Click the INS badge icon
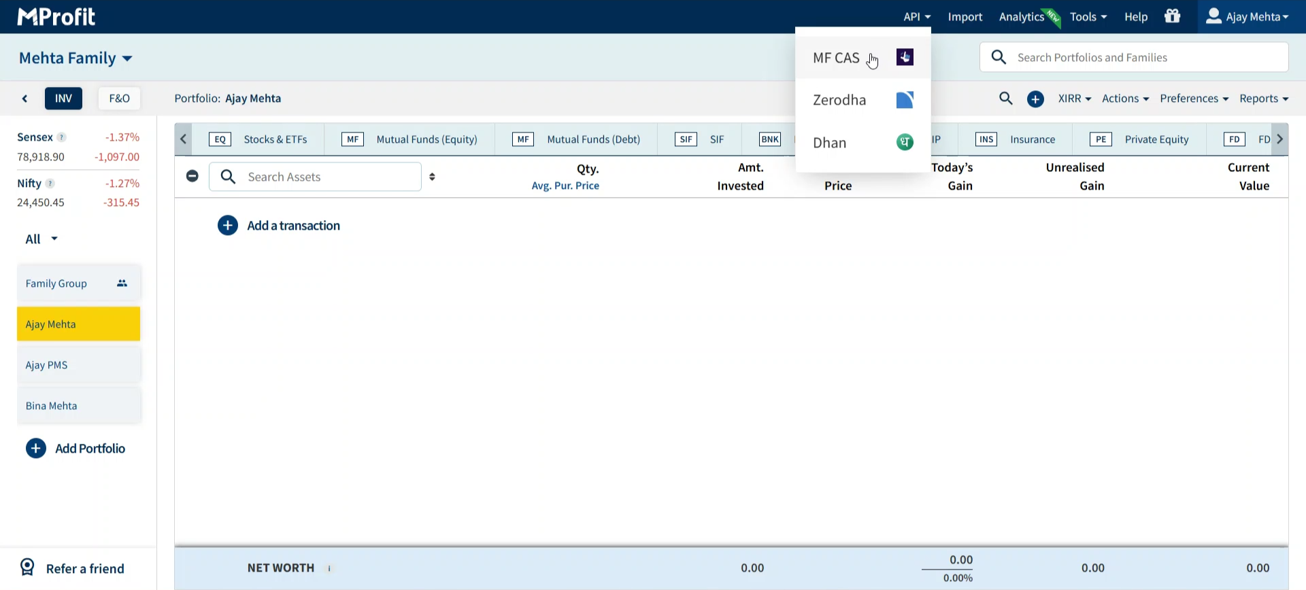The image size is (1306, 590). (986, 139)
